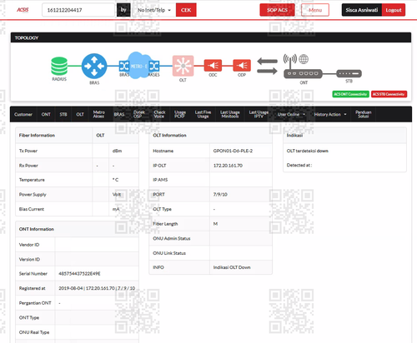The height and width of the screenshot is (343, 417).
Task: Click the bidirectional arrows icon
Action: pyautogui.click(x=267, y=66)
